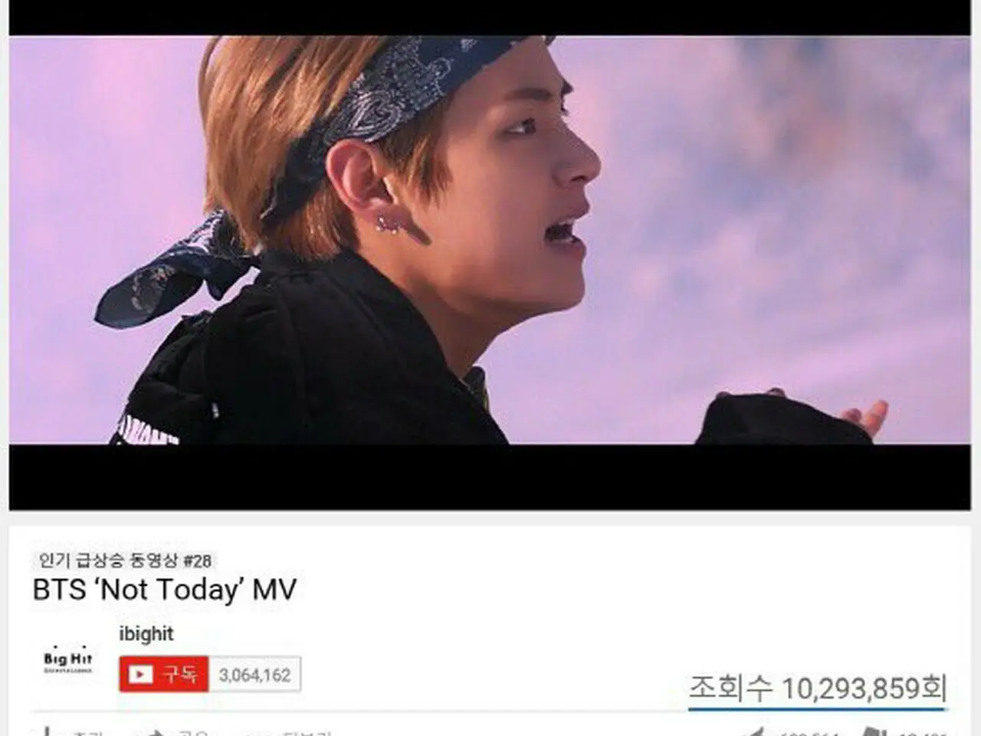The image size is (981, 736).
Task: Click the 조회수 10,293,859회 view count
Action: point(817,688)
